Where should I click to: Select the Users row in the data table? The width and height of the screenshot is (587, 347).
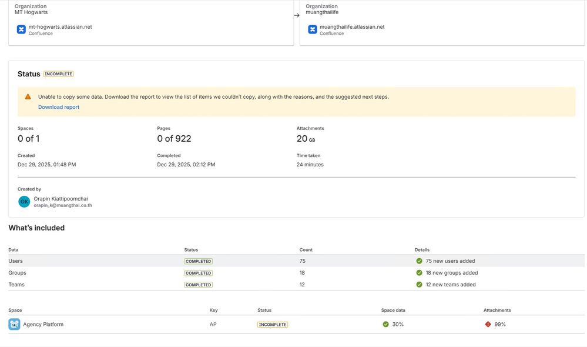(x=16, y=261)
